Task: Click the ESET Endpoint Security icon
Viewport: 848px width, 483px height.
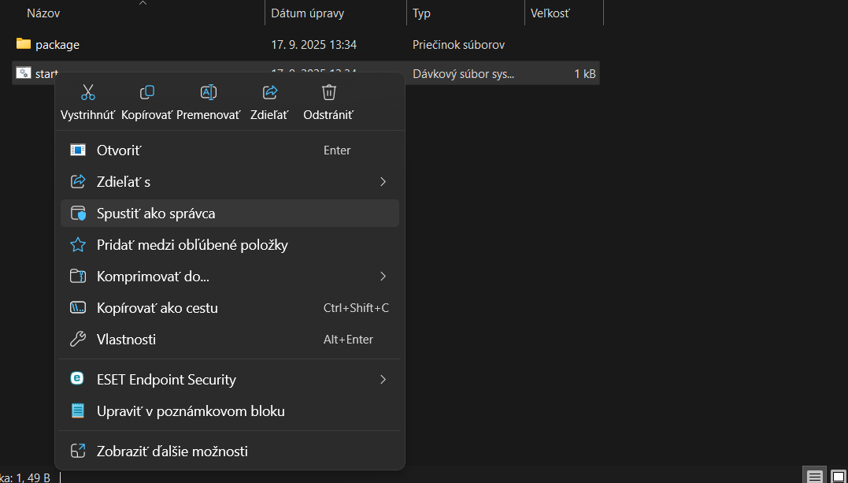Action: coord(76,379)
